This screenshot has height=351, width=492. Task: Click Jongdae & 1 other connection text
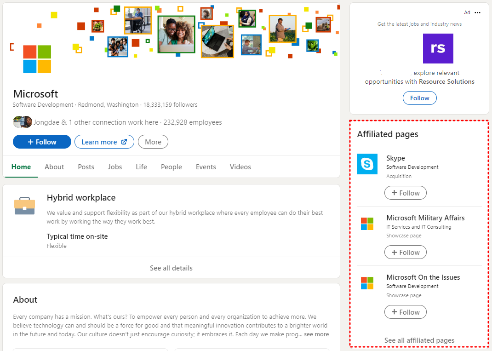tap(96, 122)
